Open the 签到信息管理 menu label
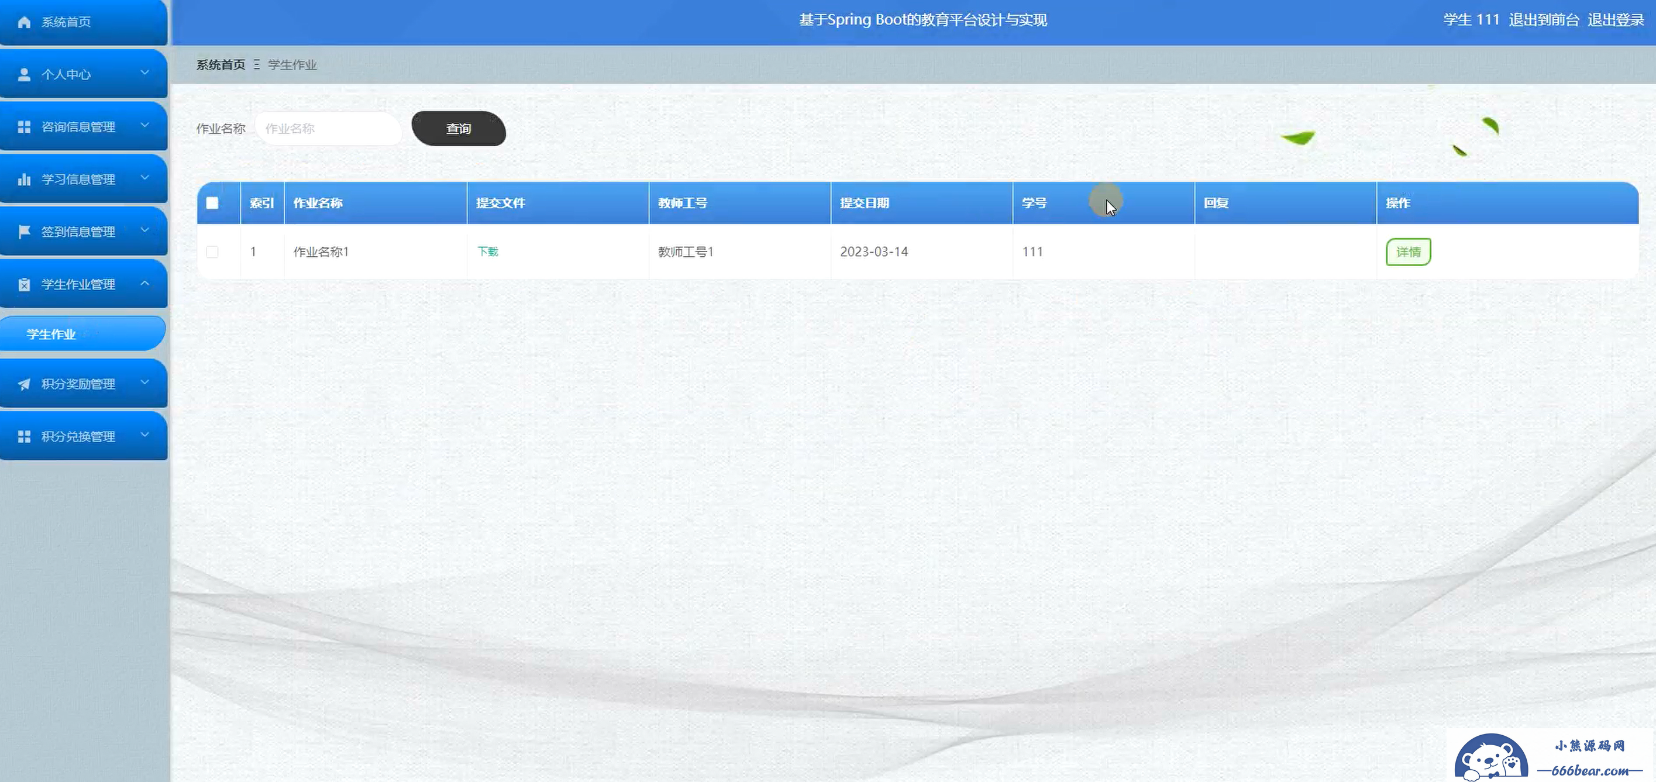 click(x=78, y=232)
